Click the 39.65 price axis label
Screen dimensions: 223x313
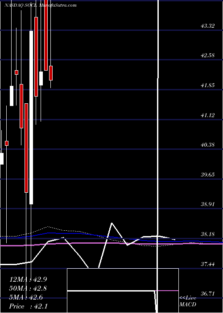point(208,175)
